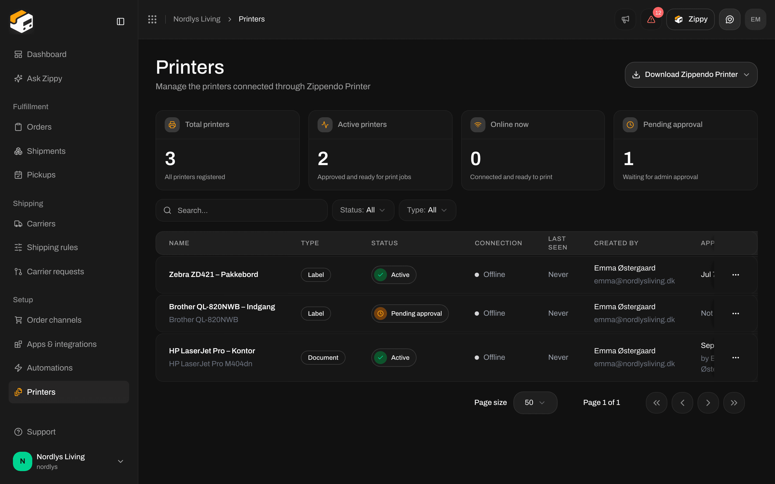
Task: Follow the Nordlys Living breadcrumb link
Action: point(197,19)
